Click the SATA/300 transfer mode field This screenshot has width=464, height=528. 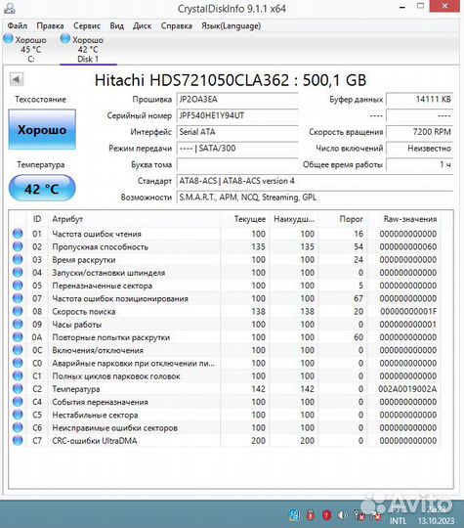point(237,149)
